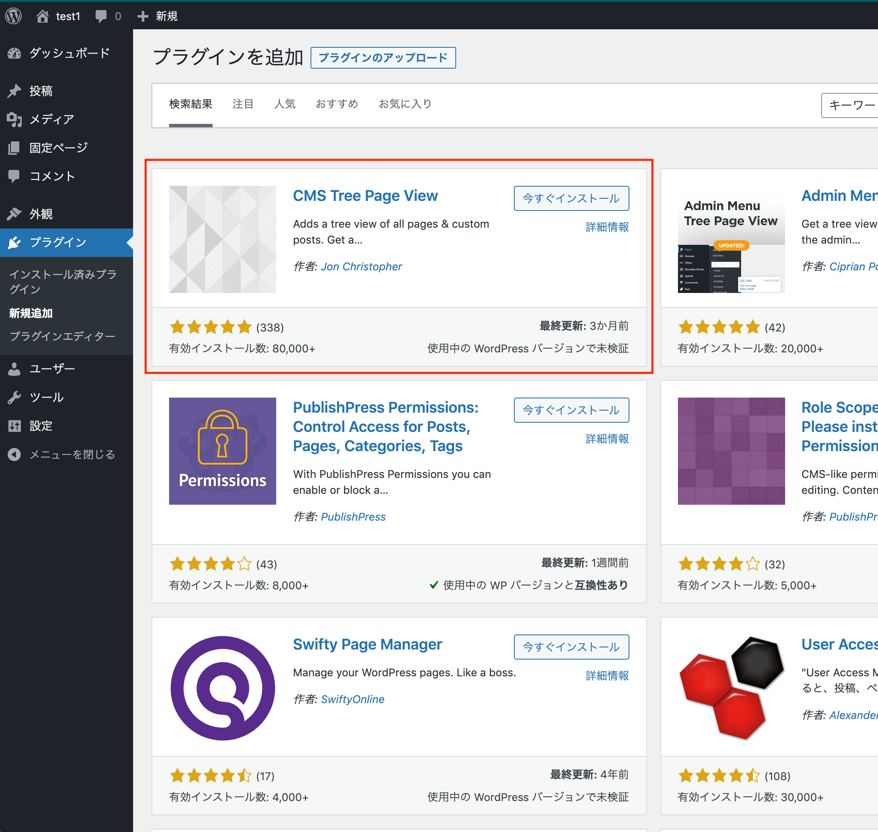Click 今すぐインストール for PublishPress Permissions
878x832 pixels.
(x=571, y=410)
